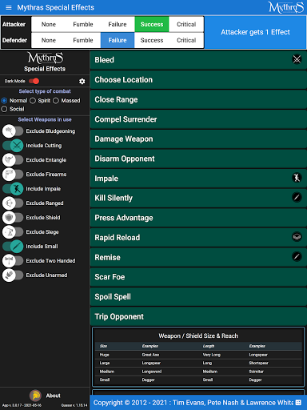
Task: Toggle Exclude Entangle weapon switch
Action: tap(13, 160)
